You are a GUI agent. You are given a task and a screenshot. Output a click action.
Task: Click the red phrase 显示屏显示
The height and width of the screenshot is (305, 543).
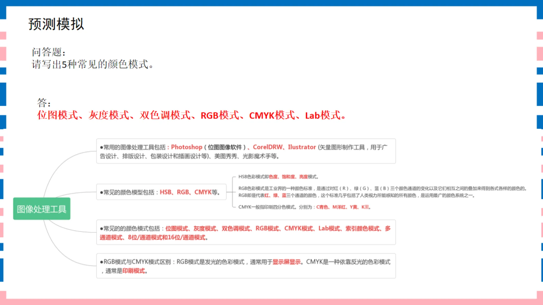pyautogui.click(x=286, y=262)
